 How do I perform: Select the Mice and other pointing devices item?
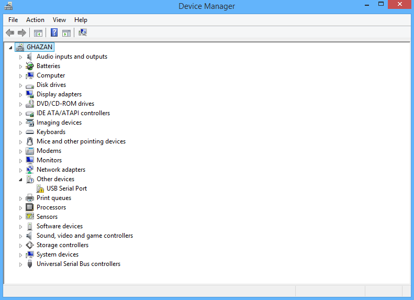81,141
